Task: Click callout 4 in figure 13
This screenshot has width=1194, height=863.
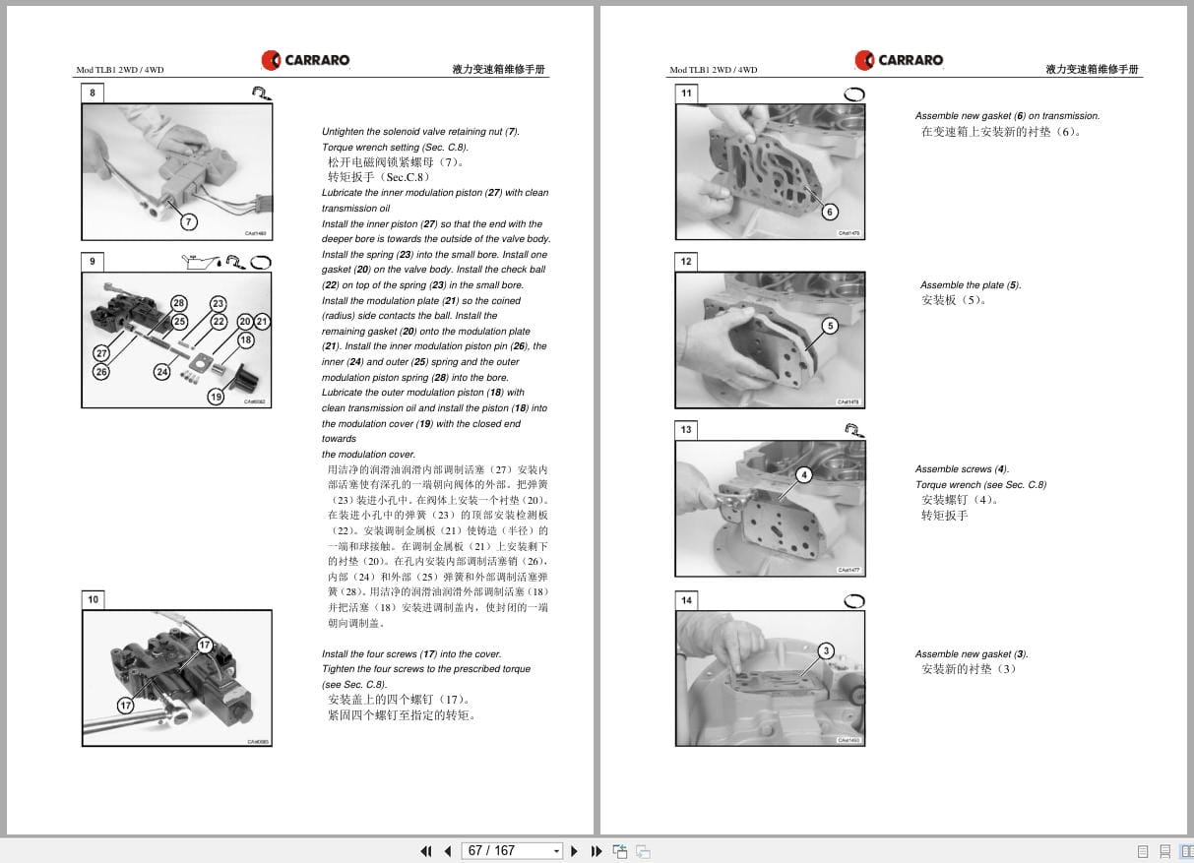Action: (803, 475)
